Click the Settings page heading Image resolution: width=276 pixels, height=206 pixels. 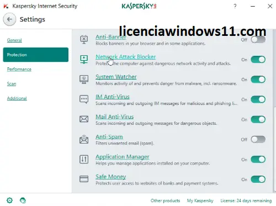33,19
